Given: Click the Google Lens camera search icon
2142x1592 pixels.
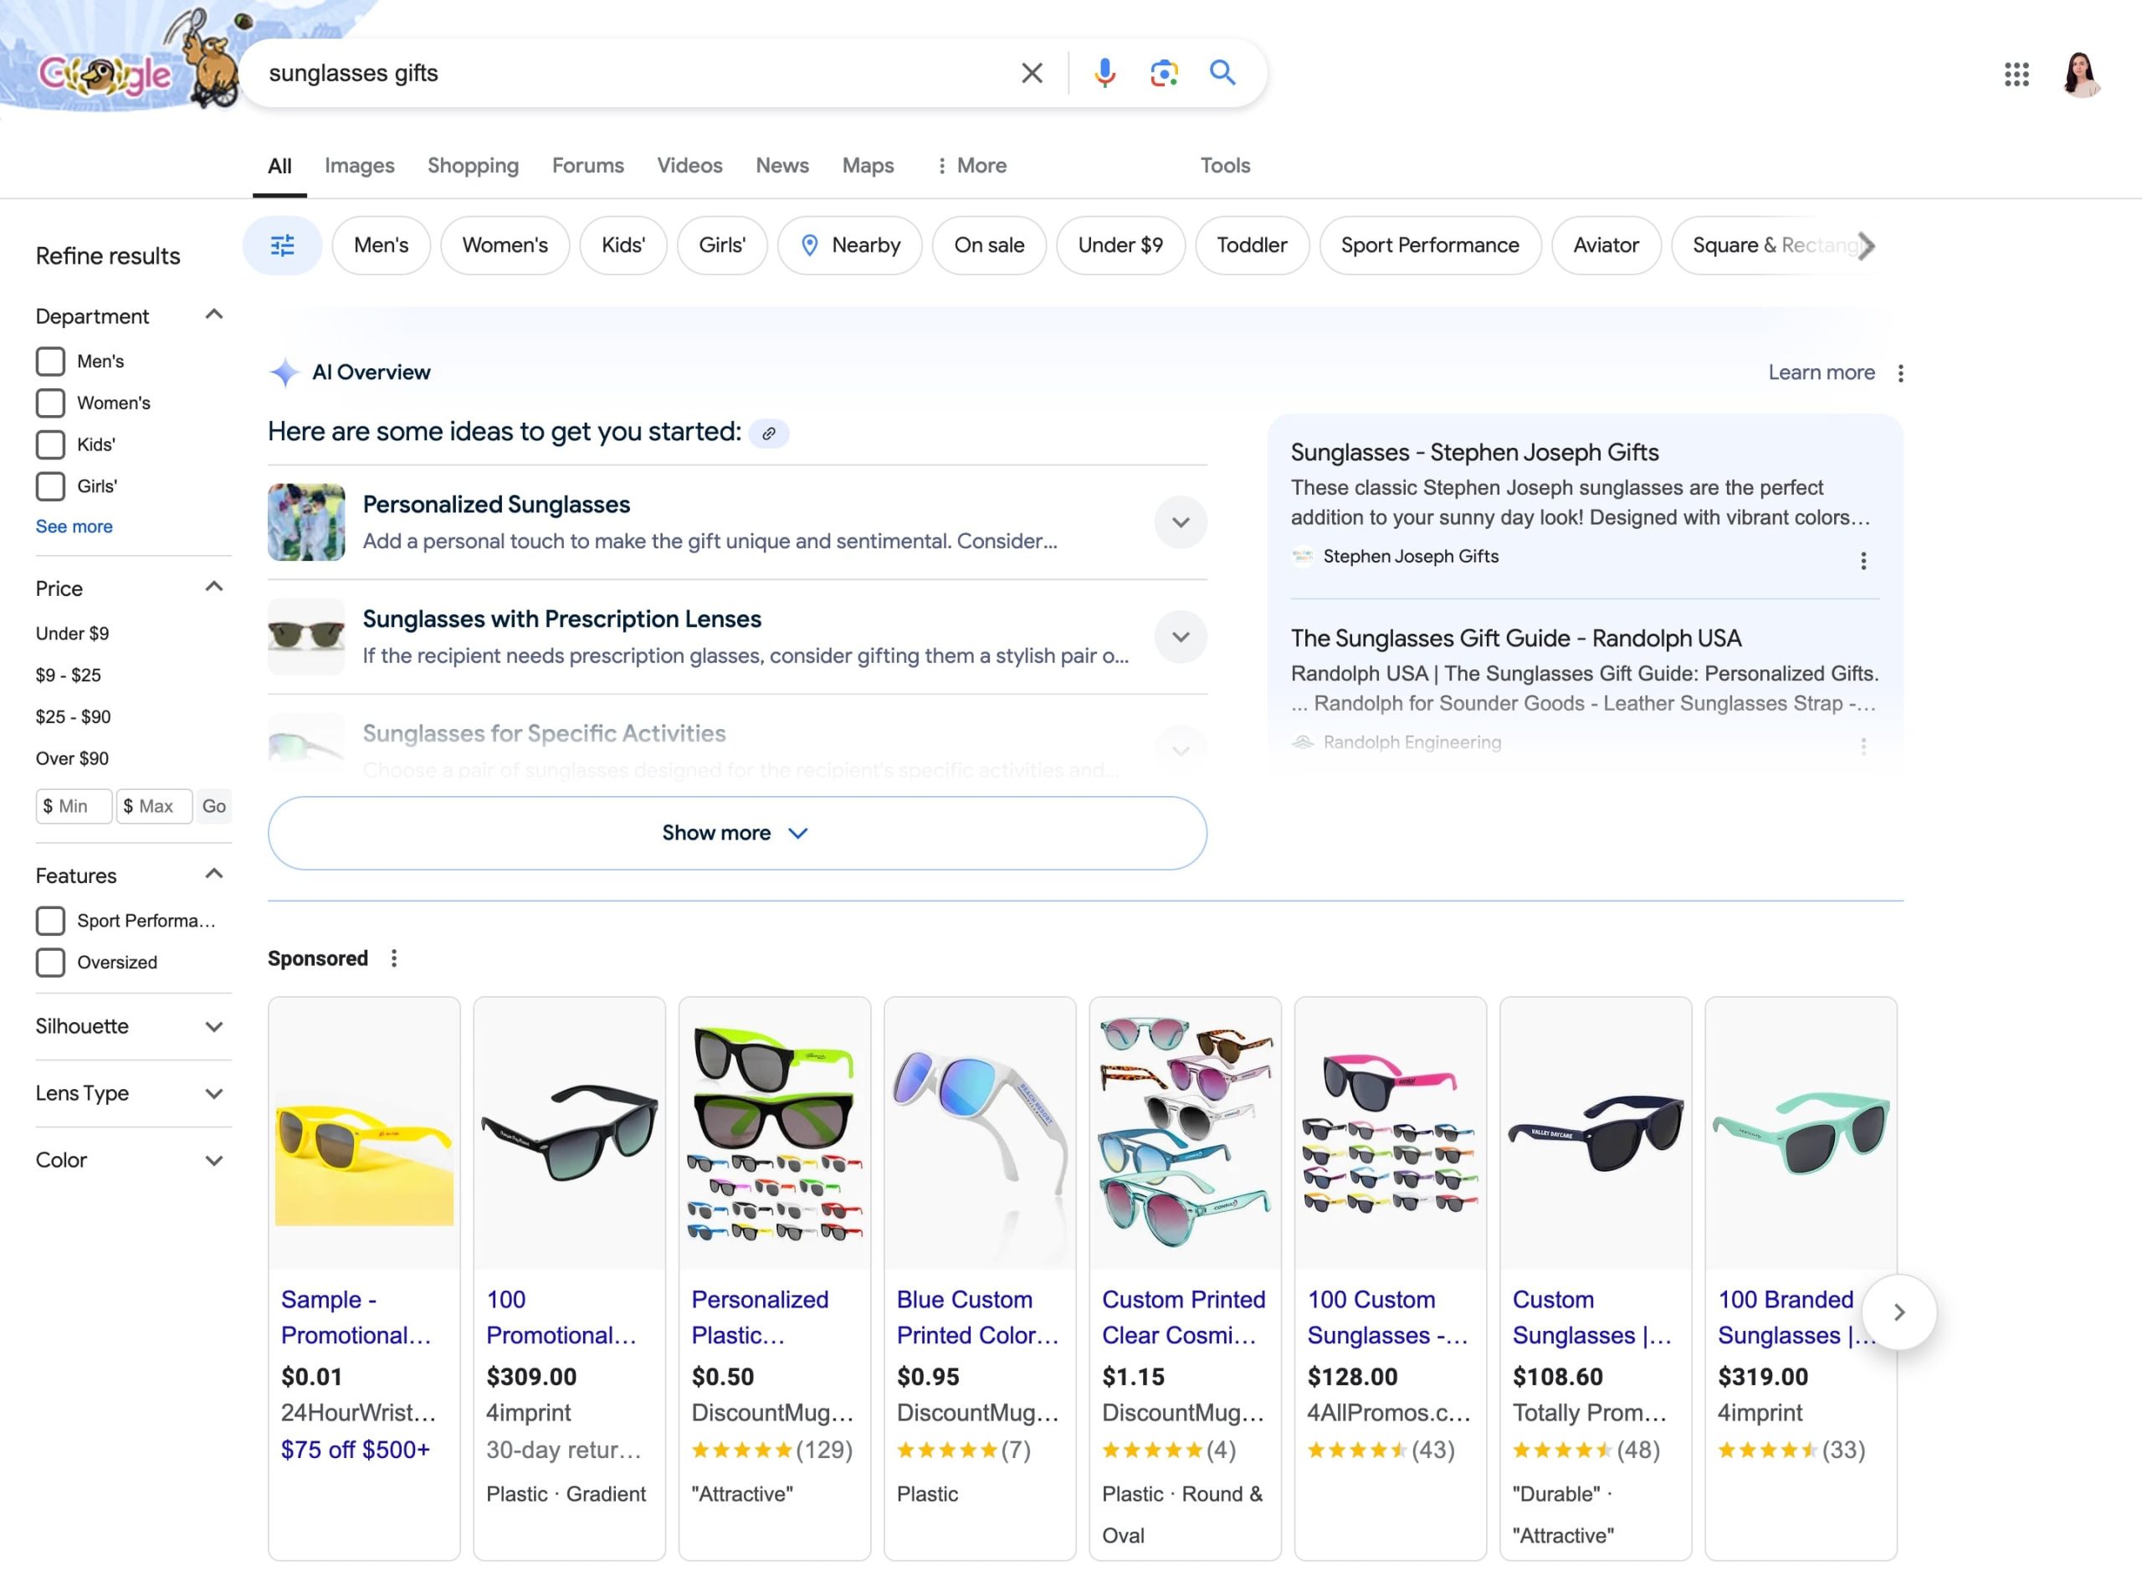Looking at the screenshot, I should [x=1165, y=72].
